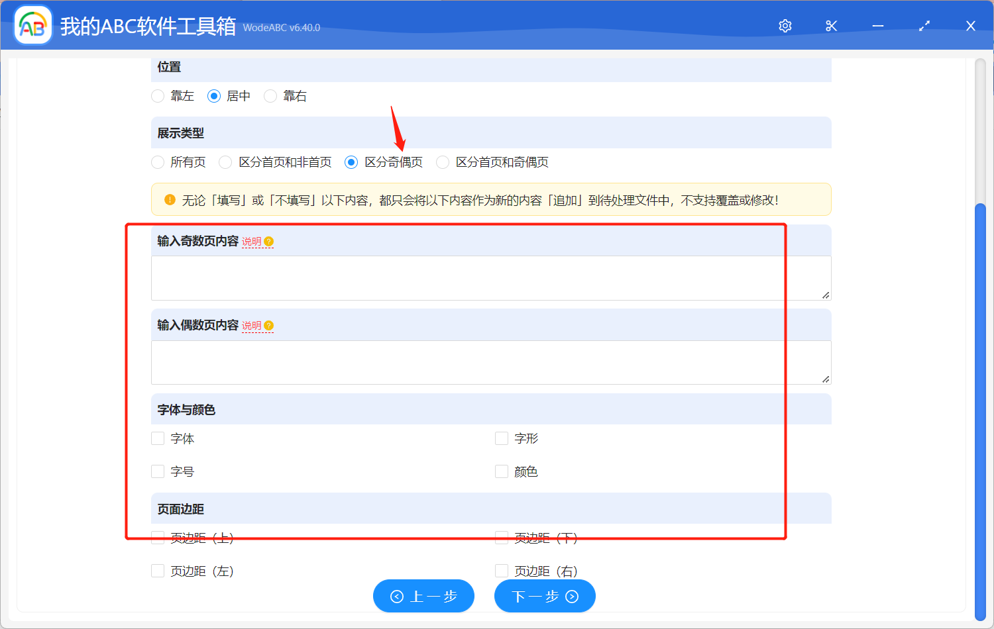The height and width of the screenshot is (629, 994).
Task: Select 区分首页和奇偶页 display type
Action: coord(442,162)
